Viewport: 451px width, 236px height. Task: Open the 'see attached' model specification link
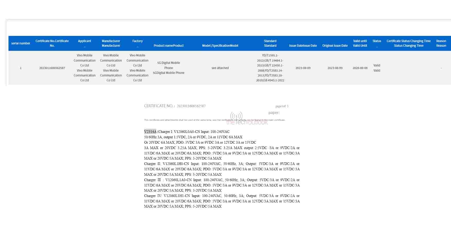click(220, 68)
